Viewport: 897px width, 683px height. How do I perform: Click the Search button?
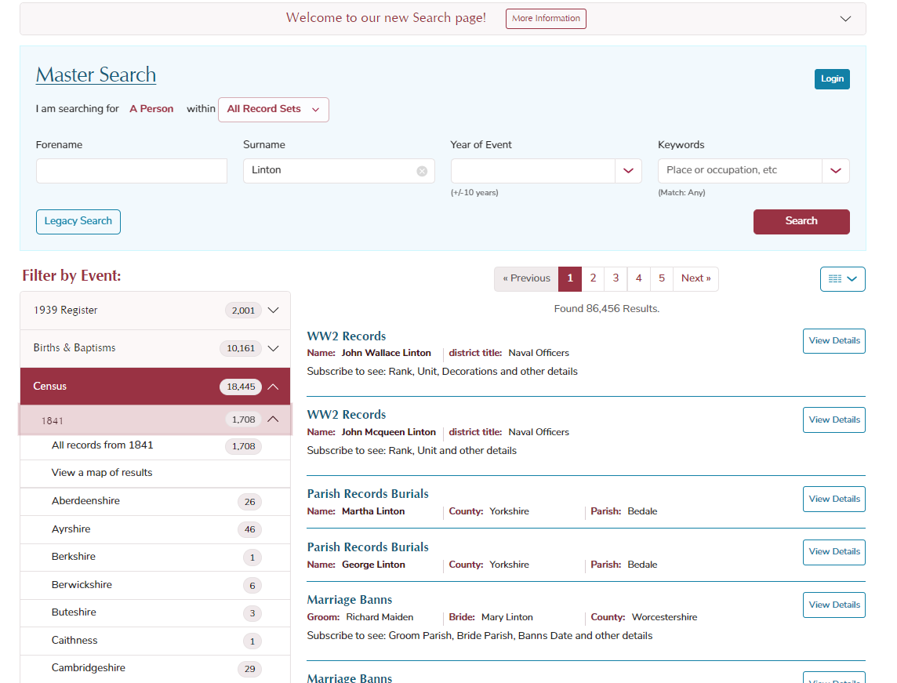pyautogui.click(x=801, y=222)
